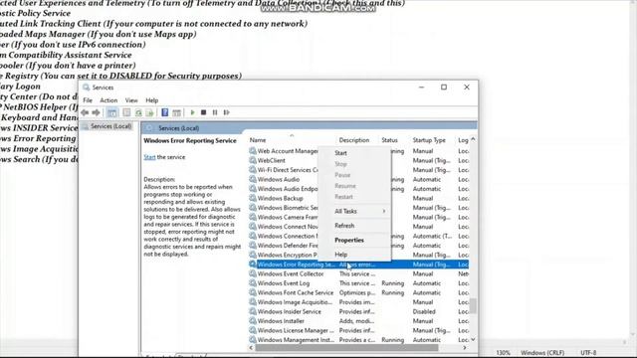Click the blue Help book toolbar icon

point(164,112)
